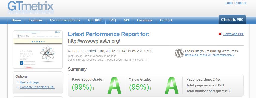This screenshot has width=256, height=98.
Task: Open the Contact menu item
Action: pyautogui.click(x=166, y=20)
